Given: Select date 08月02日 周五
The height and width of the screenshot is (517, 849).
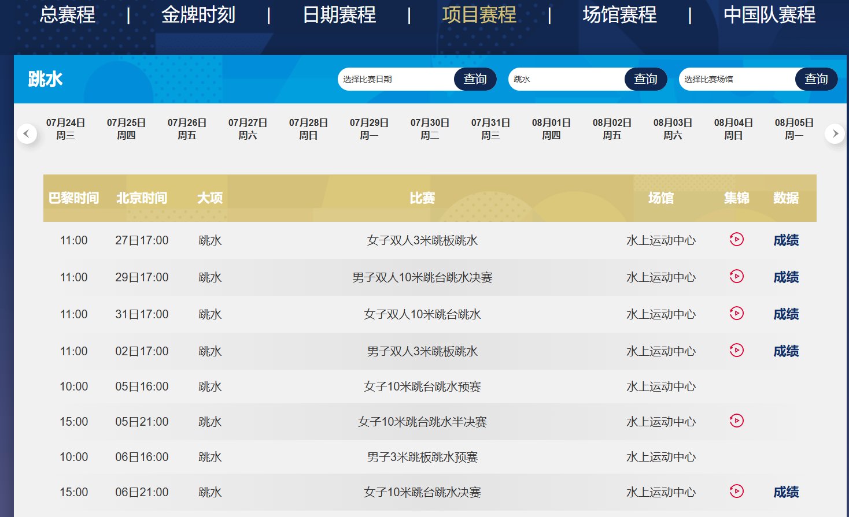Looking at the screenshot, I should click(x=612, y=129).
